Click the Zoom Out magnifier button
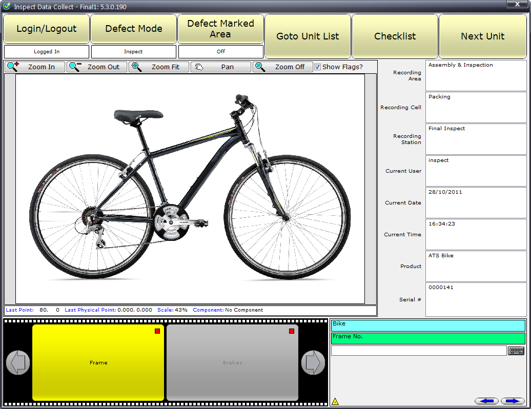531x409 pixels. point(97,67)
